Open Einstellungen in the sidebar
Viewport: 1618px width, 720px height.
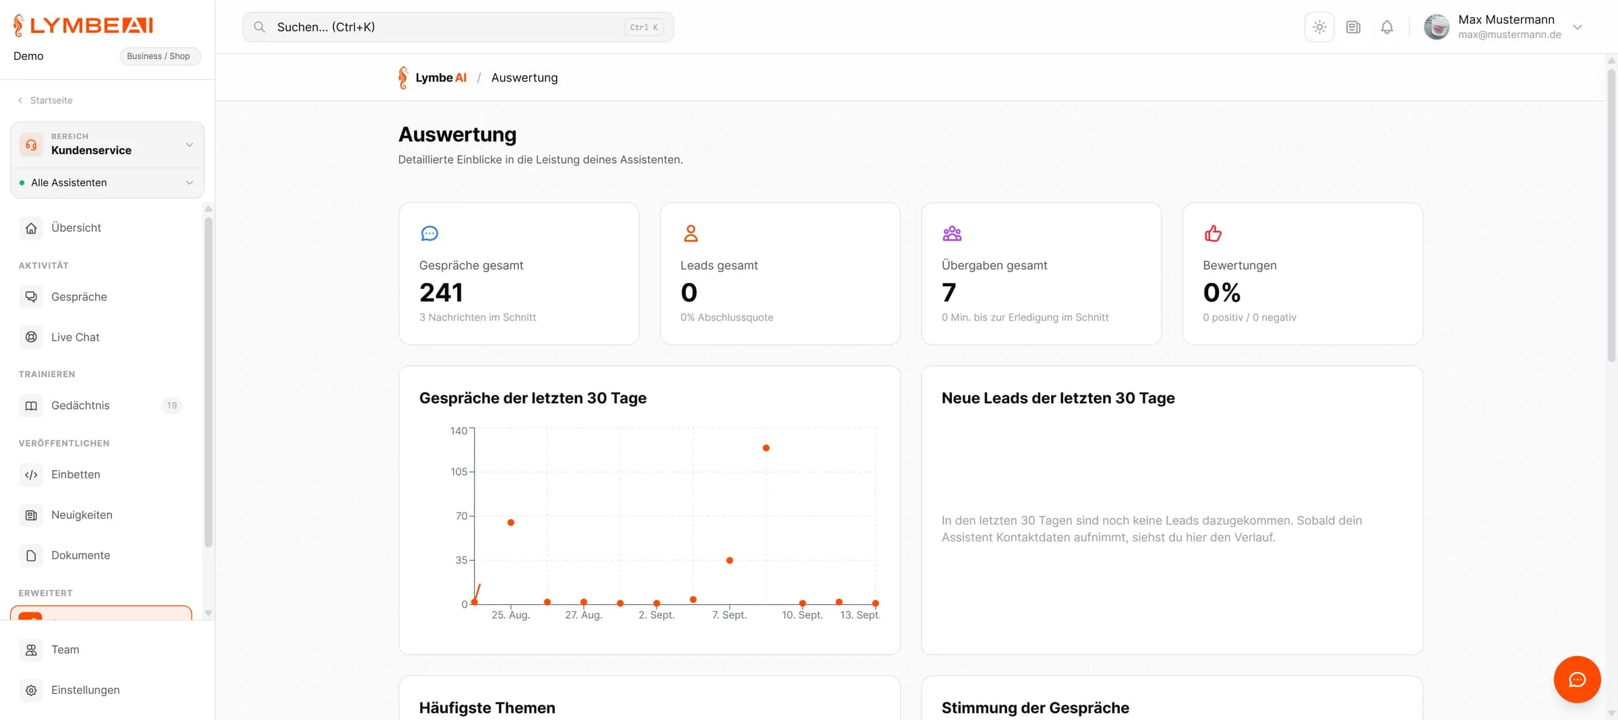(101, 690)
